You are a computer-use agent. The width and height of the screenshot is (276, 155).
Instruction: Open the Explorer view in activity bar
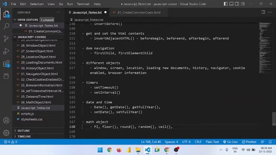click(x=6, y=14)
